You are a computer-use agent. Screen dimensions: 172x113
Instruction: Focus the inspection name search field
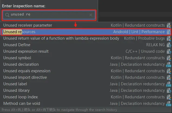point(49,15)
